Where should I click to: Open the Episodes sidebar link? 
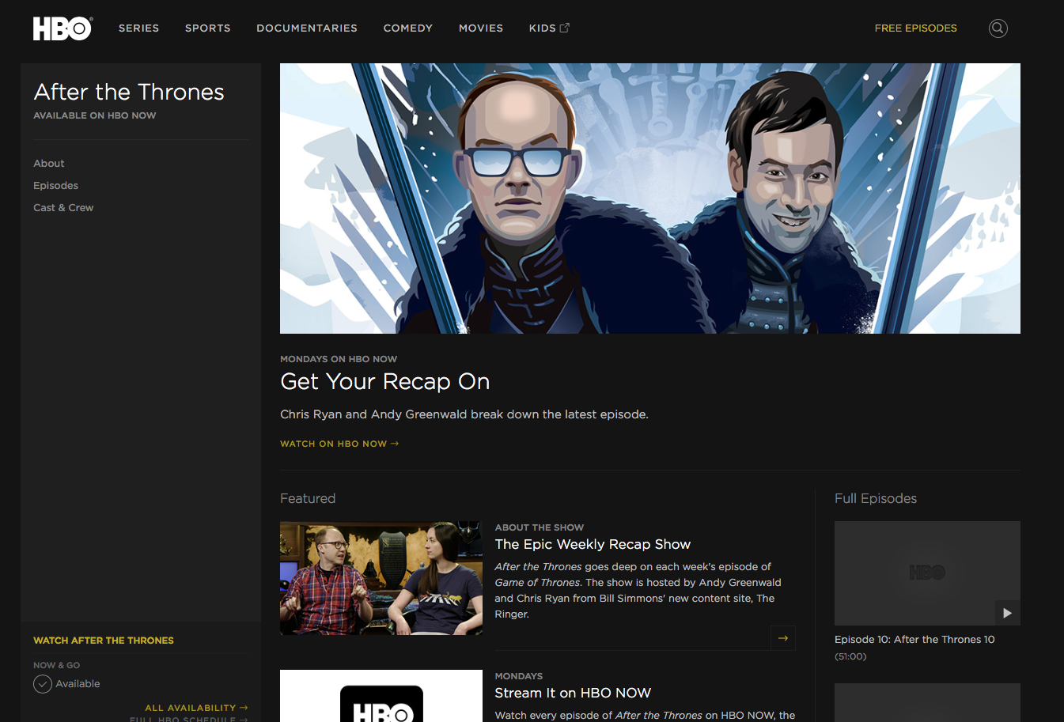click(56, 186)
